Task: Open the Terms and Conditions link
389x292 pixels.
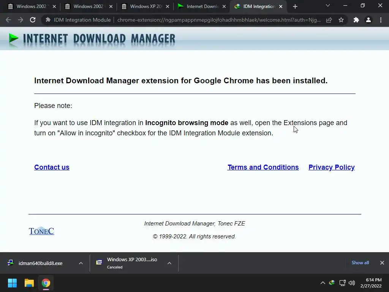Action: pos(263,167)
